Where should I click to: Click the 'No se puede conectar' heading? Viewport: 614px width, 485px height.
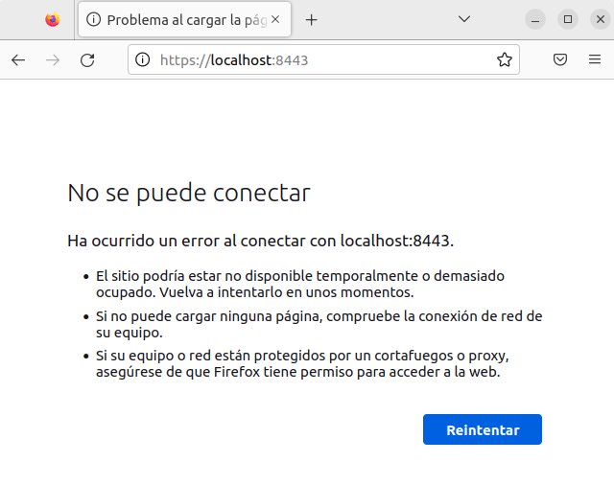189,193
